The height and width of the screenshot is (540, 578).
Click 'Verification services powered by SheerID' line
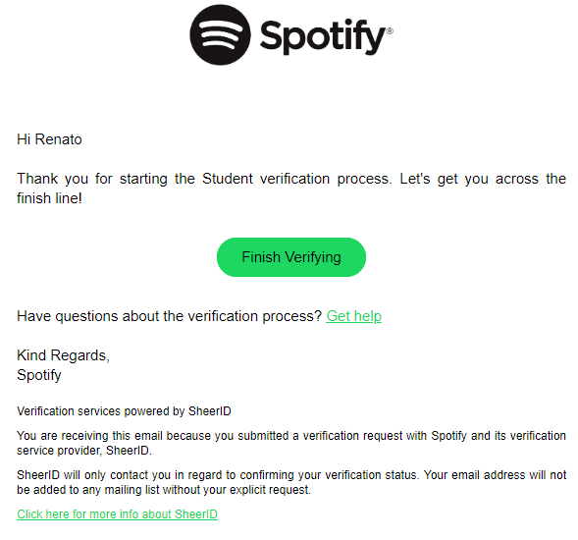[124, 411]
